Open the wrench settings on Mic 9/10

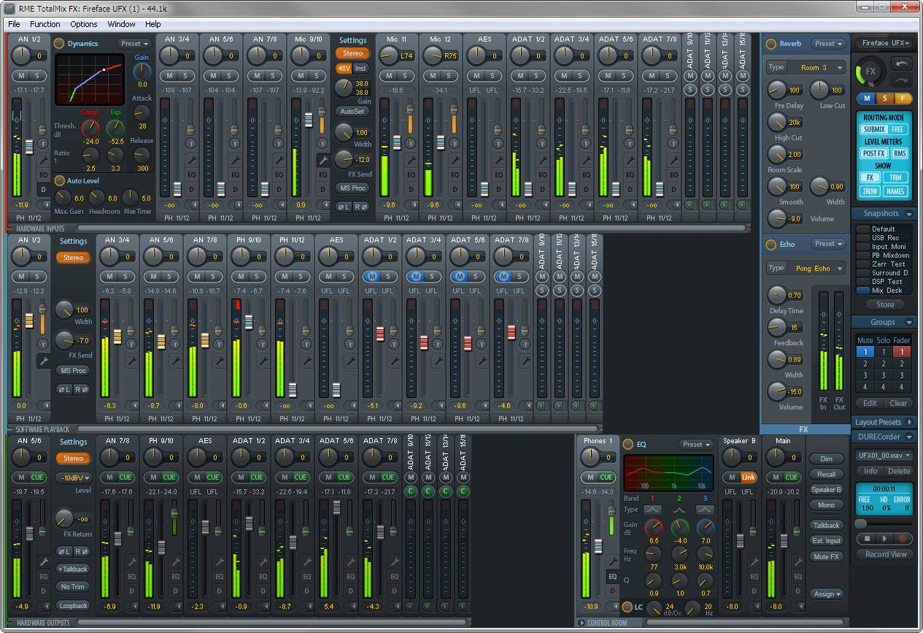tap(322, 159)
